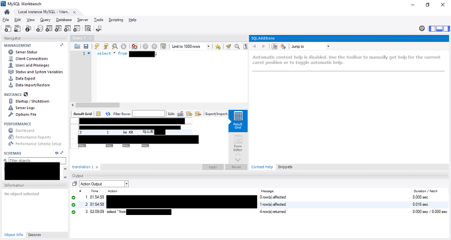Execute the query with lightning icon
Image resolution: width=451 pixels, height=240 pixels.
(x=97, y=46)
